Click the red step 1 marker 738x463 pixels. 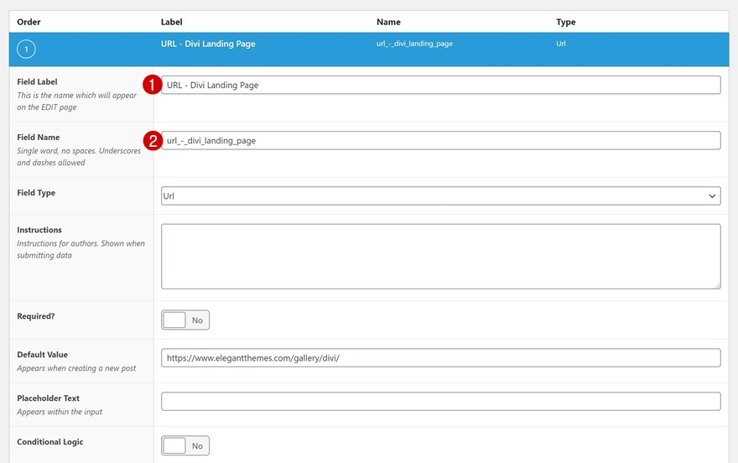pyautogui.click(x=152, y=85)
